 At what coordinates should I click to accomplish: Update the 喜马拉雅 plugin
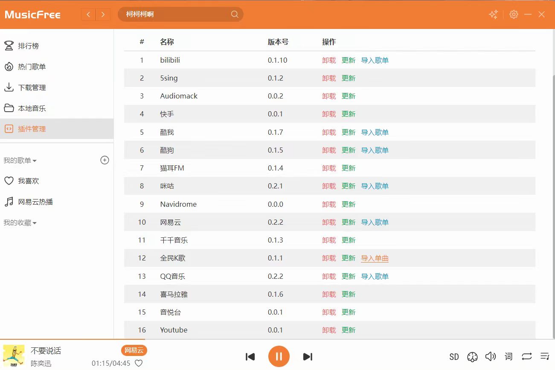[349, 294]
